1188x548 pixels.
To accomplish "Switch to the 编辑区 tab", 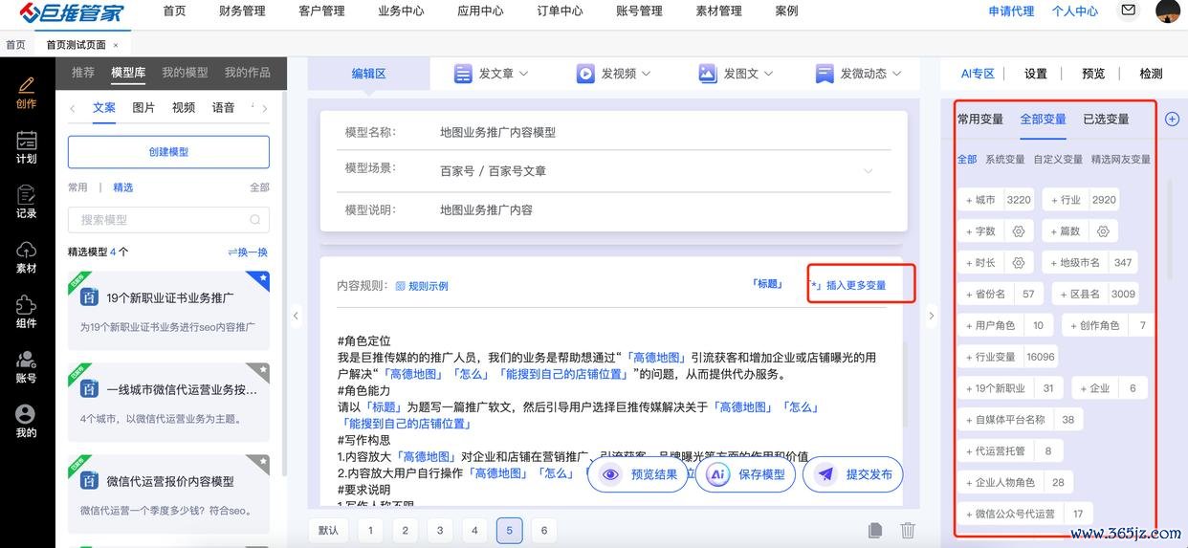I will click(x=368, y=74).
